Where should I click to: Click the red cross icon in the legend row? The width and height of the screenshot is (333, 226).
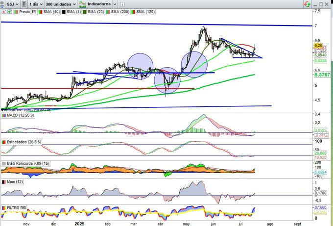[3, 12]
